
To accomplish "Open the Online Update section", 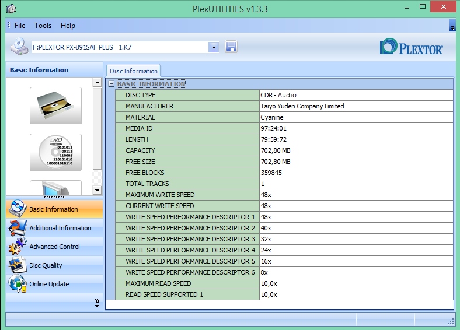I will coord(49,284).
